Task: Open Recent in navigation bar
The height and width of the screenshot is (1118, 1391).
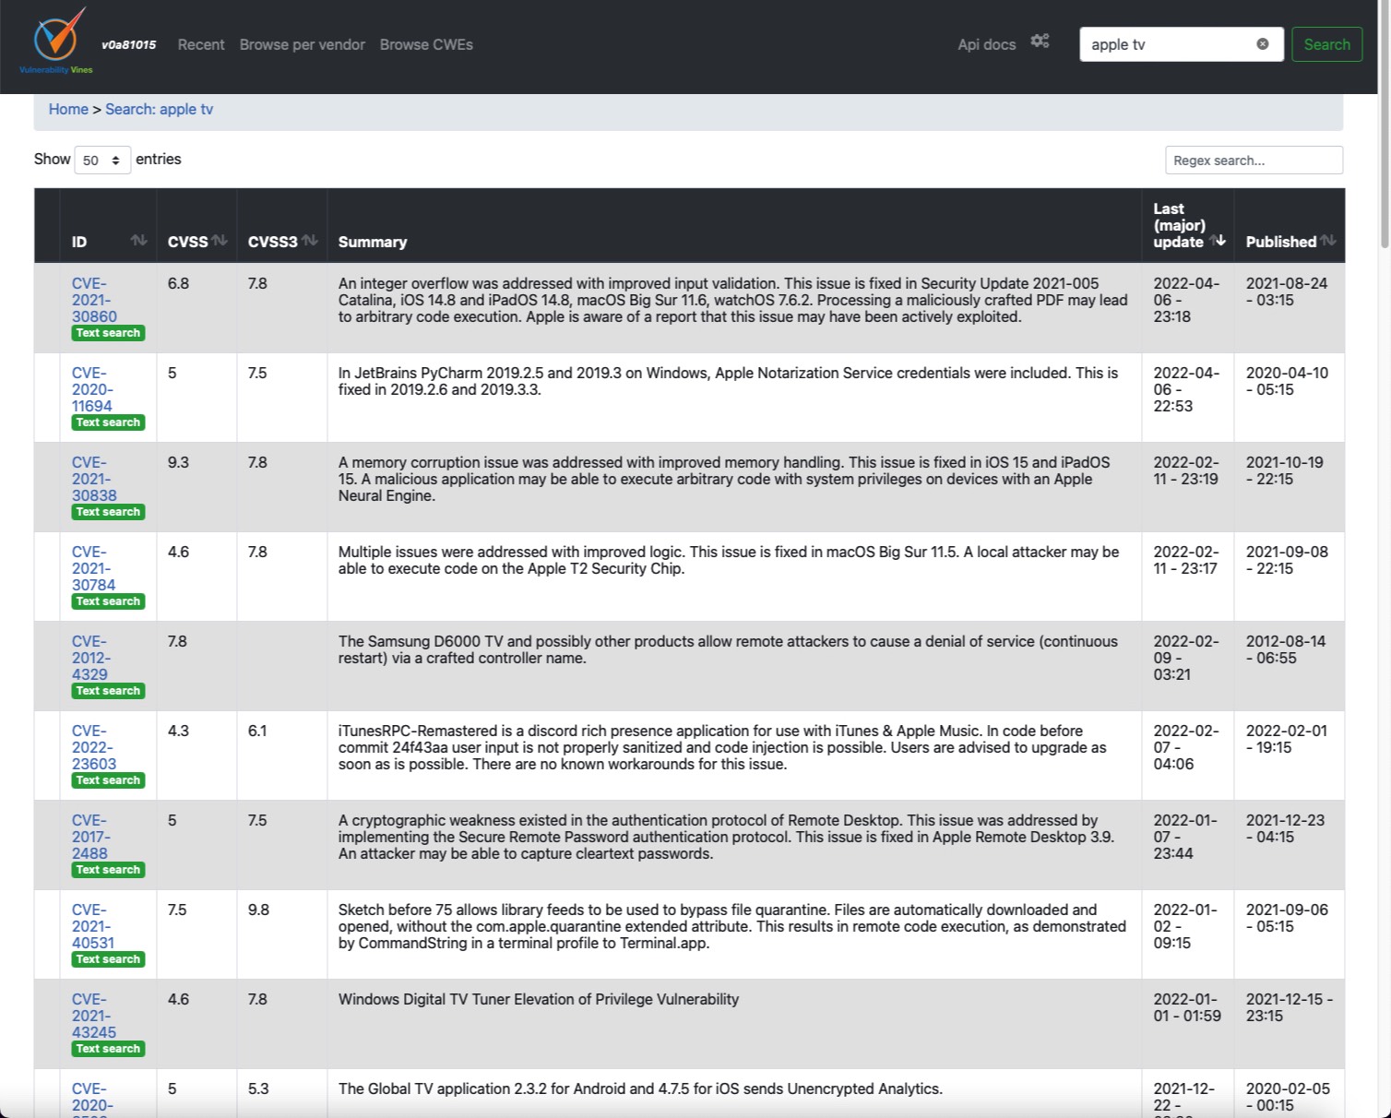Action: (201, 44)
